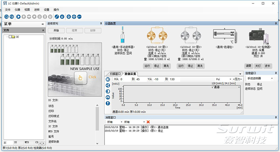
Task: Tick the IC folder checkbox in tree
Action: pyautogui.click(x=10, y=37)
